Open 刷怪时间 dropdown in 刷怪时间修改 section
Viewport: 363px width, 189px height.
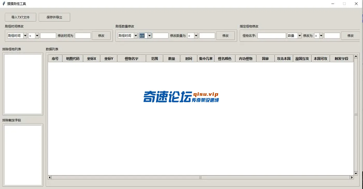pyautogui.click(x=25, y=36)
